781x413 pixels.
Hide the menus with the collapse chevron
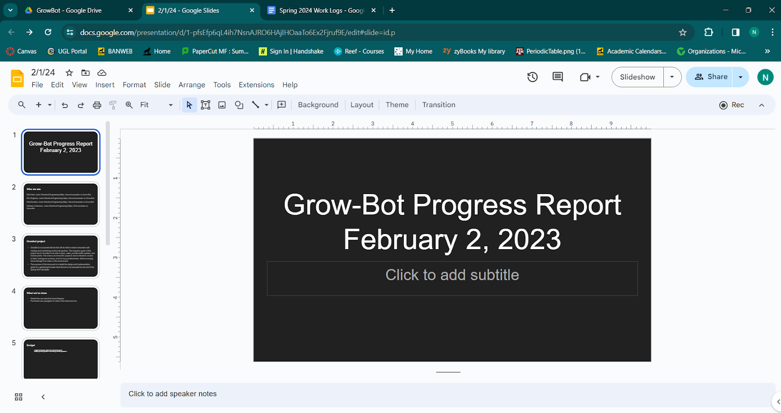coord(761,105)
